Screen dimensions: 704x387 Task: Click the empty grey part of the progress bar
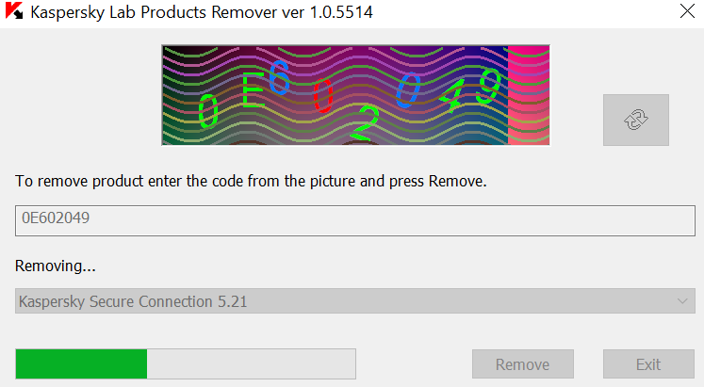251,364
